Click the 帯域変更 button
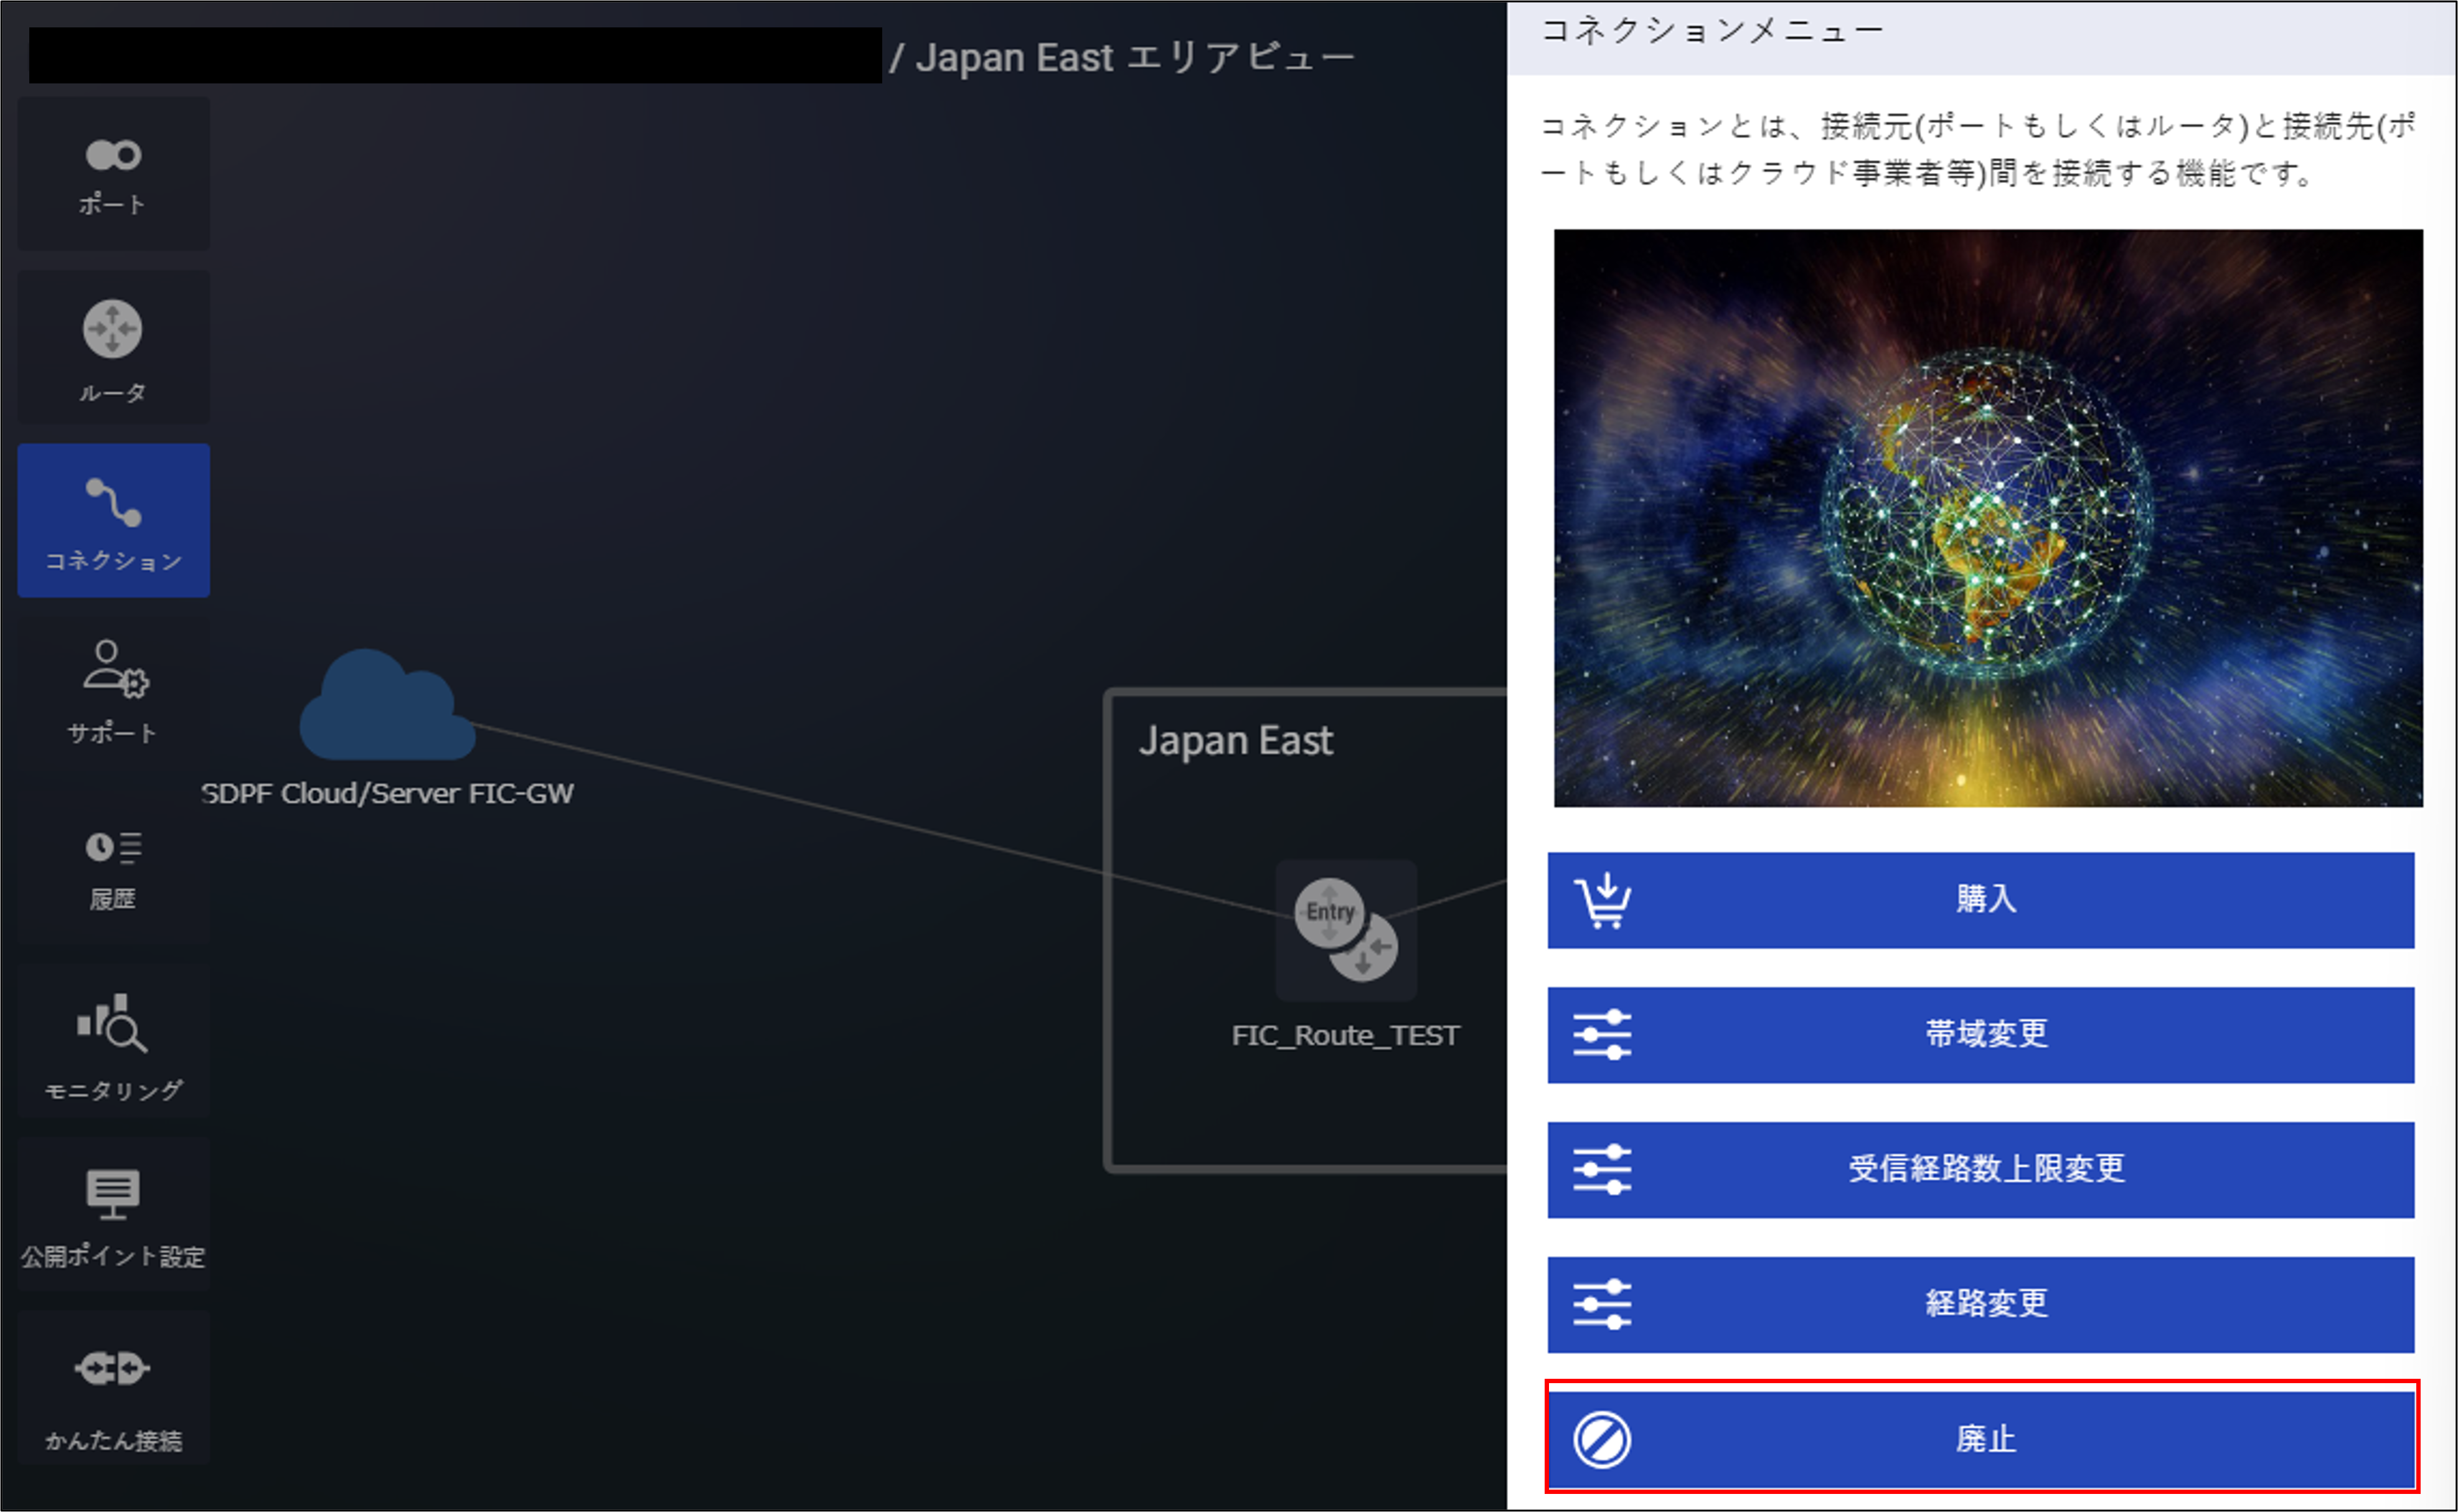The image size is (2458, 1512). [1981, 1035]
